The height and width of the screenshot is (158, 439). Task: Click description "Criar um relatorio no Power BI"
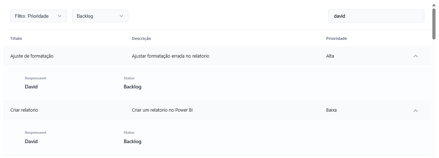tap(162, 110)
